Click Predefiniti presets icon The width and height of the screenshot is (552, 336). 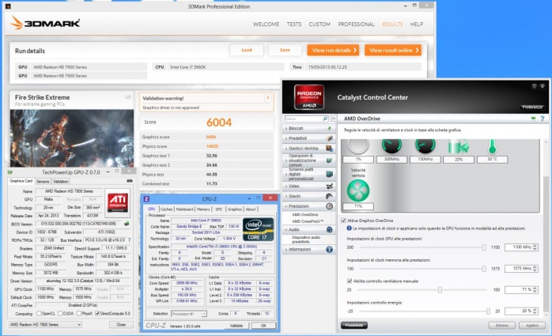[x=329, y=138]
